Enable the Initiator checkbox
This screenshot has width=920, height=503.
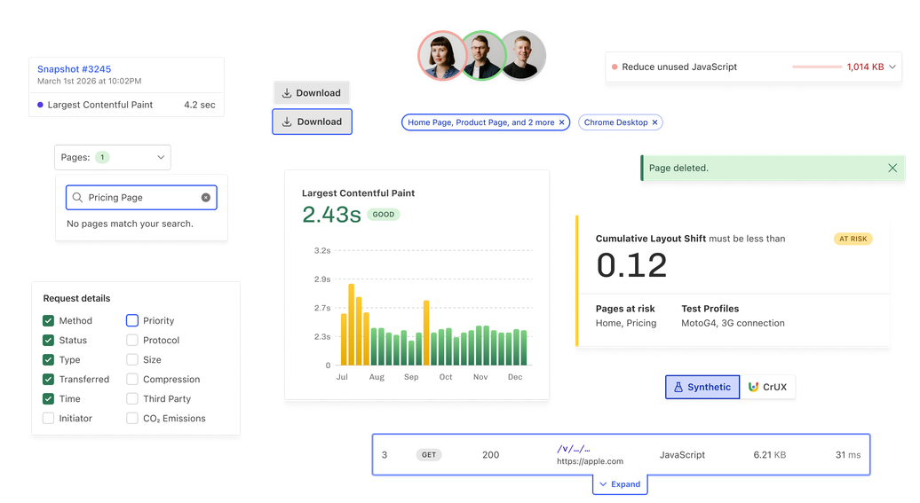pyautogui.click(x=48, y=418)
